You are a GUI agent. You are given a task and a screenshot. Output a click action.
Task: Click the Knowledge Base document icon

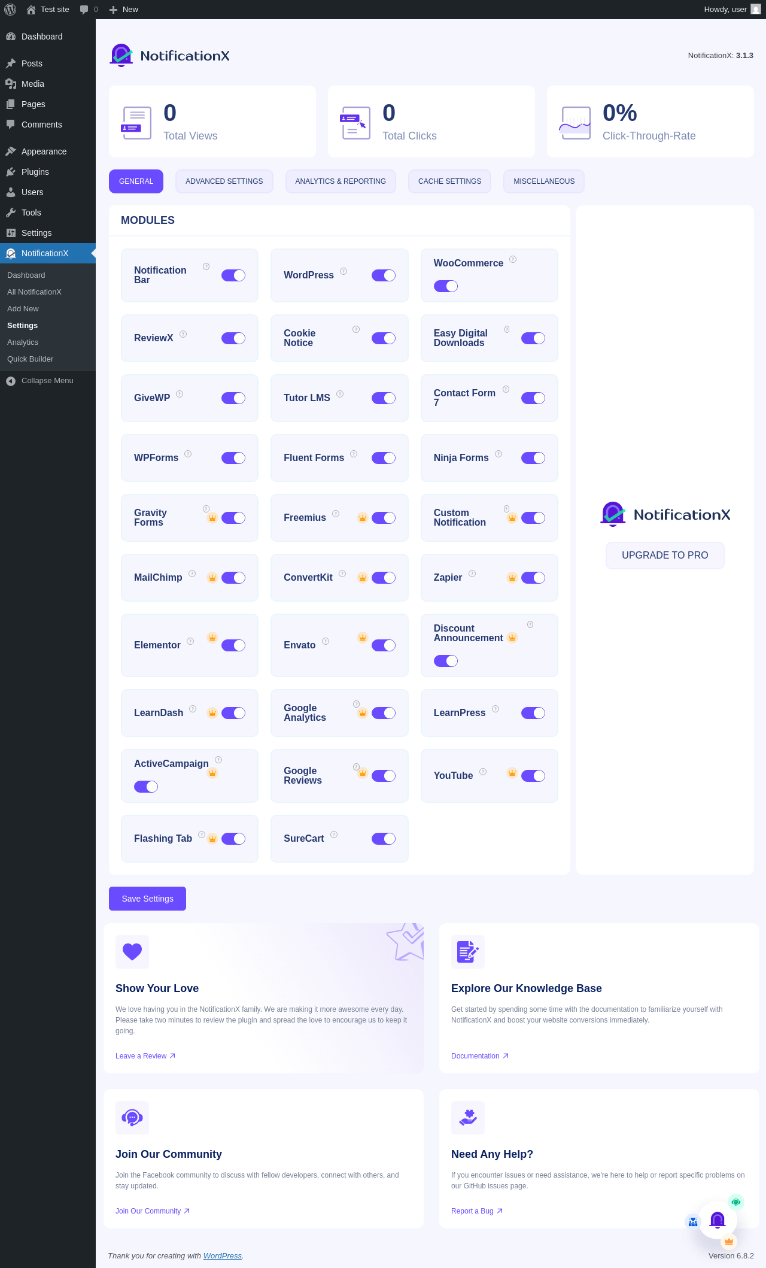click(468, 952)
